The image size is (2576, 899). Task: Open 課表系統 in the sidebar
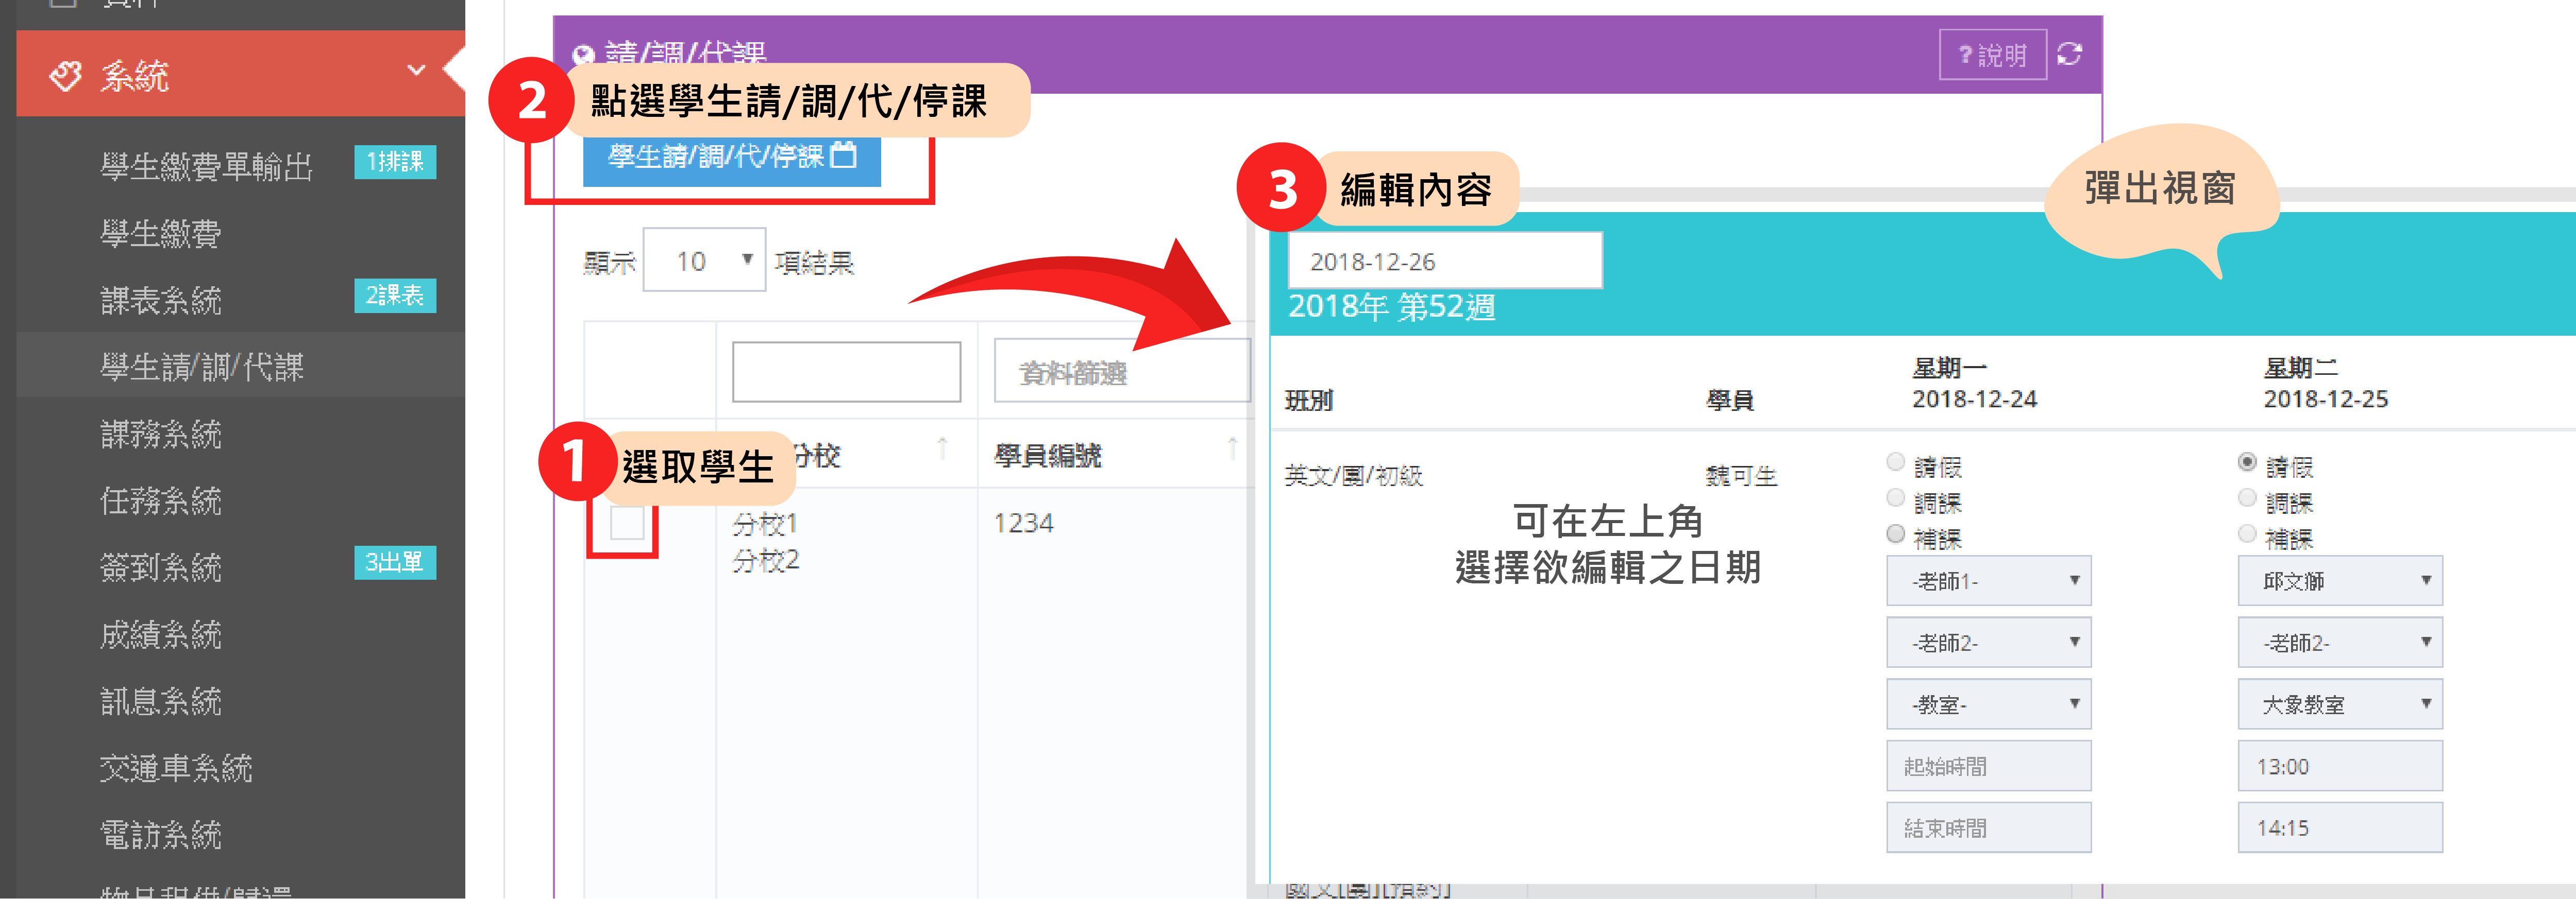[161, 301]
